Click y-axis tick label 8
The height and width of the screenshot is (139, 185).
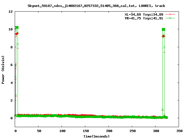[12, 47]
